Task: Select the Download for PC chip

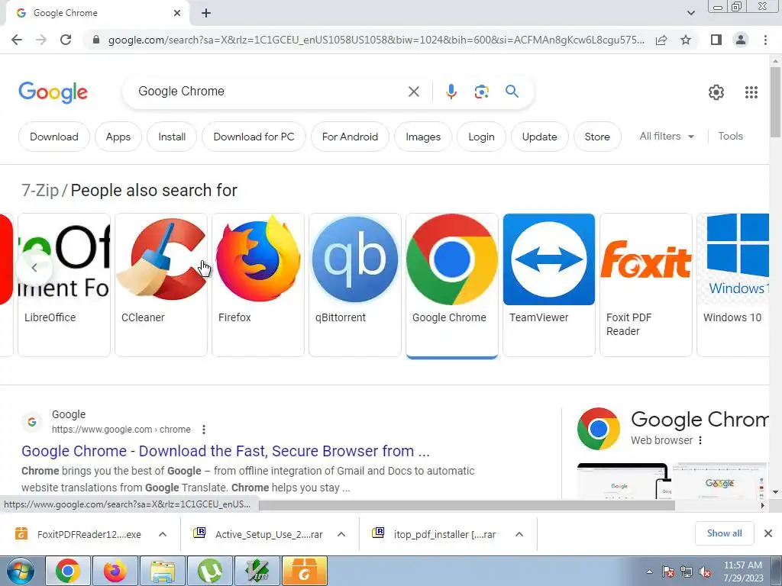Action: coord(254,137)
